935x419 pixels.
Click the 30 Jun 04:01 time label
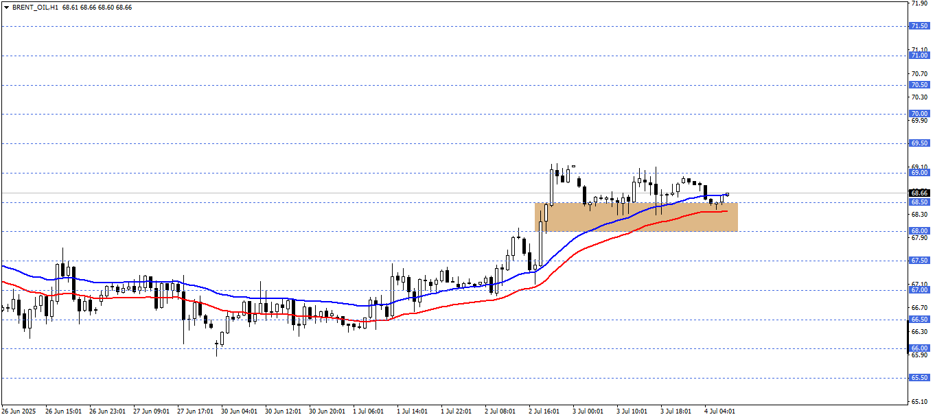point(239,411)
